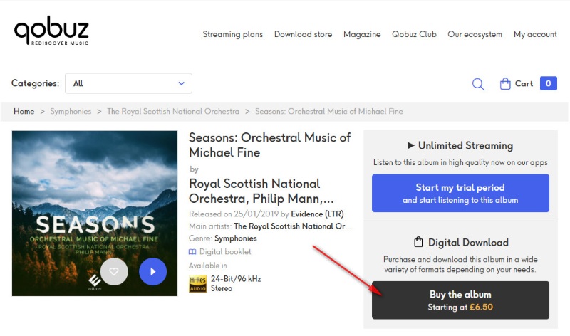
Task: Buy the album starting at £6.50
Action: coord(460,300)
